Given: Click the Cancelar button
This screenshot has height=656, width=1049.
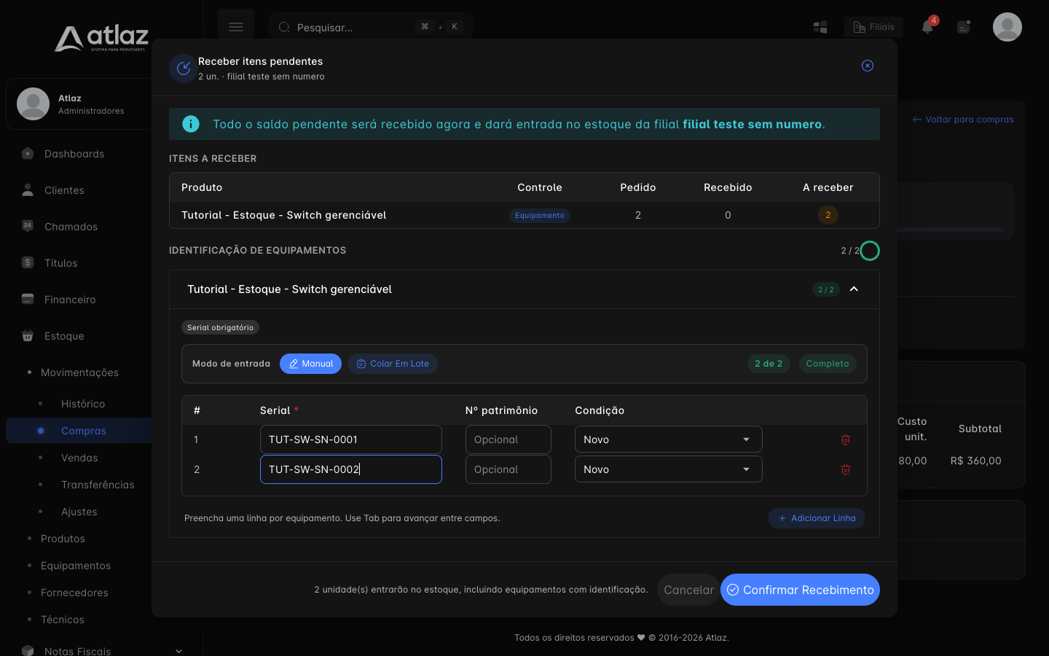Looking at the screenshot, I should (x=688, y=590).
